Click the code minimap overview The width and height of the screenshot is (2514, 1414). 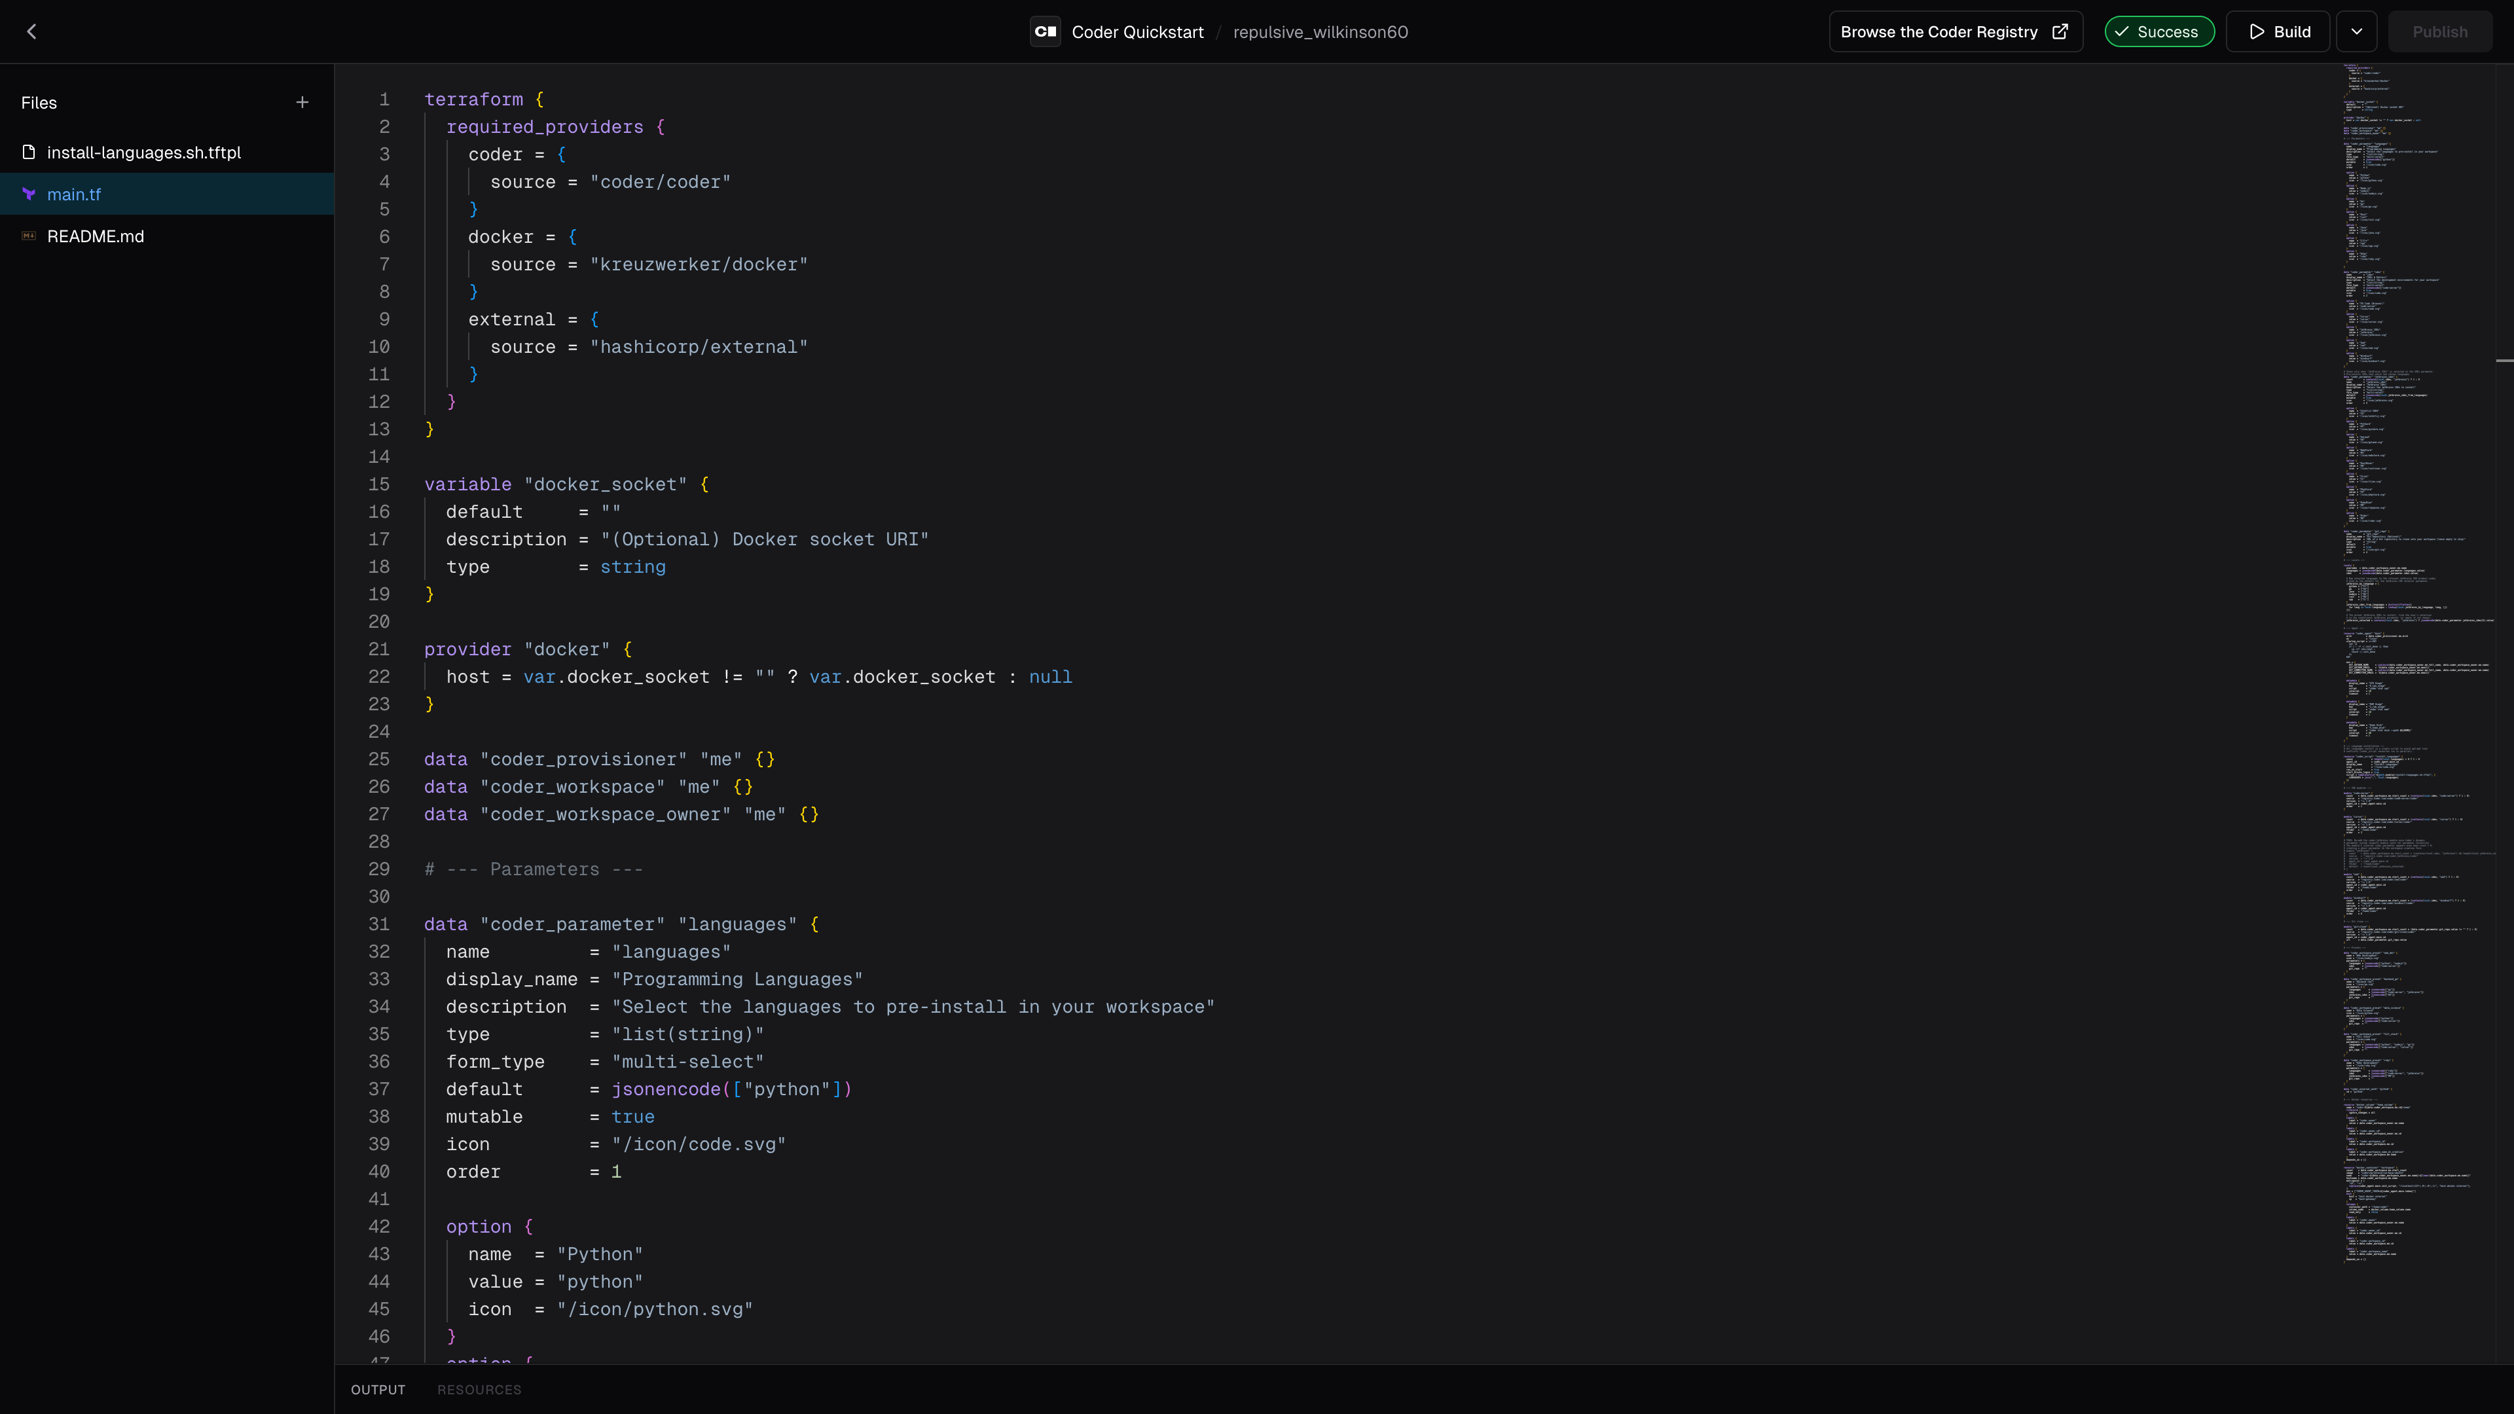pyautogui.click(x=2418, y=664)
